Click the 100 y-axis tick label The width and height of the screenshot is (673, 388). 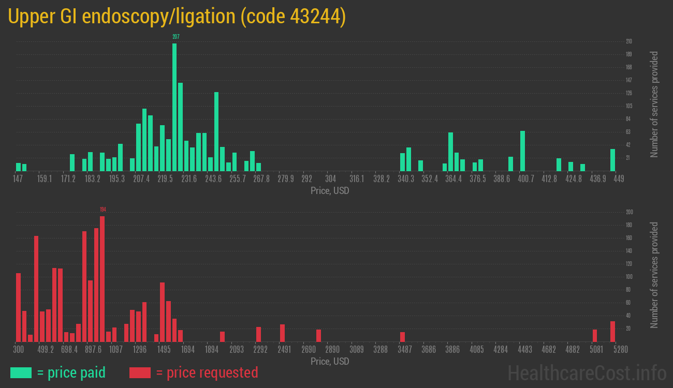(629, 277)
